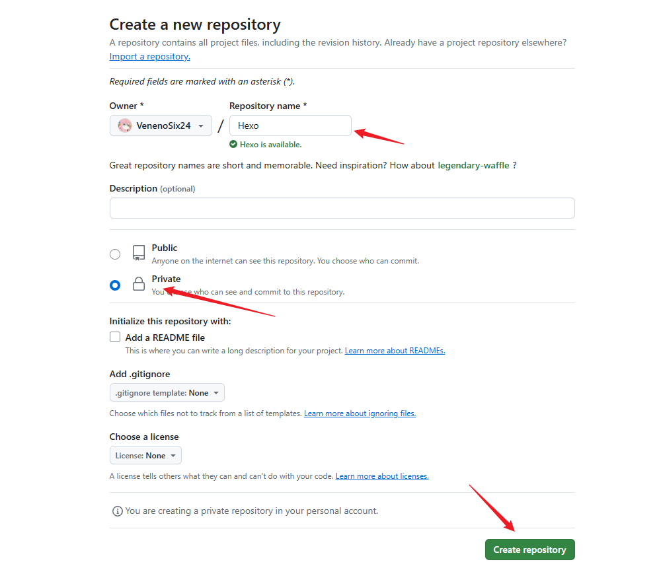Click the Add a README file label
Image resolution: width=659 pixels, height=570 pixels.
click(165, 338)
